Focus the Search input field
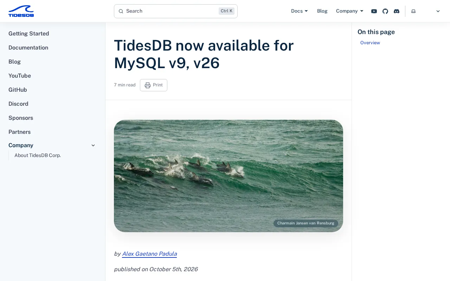Image resolution: width=450 pixels, height=281 pixels. 176,11
